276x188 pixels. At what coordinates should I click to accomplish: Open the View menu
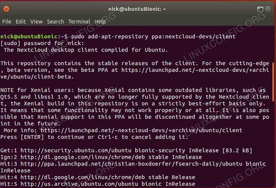pyautogui.click(x=36, y=22)
